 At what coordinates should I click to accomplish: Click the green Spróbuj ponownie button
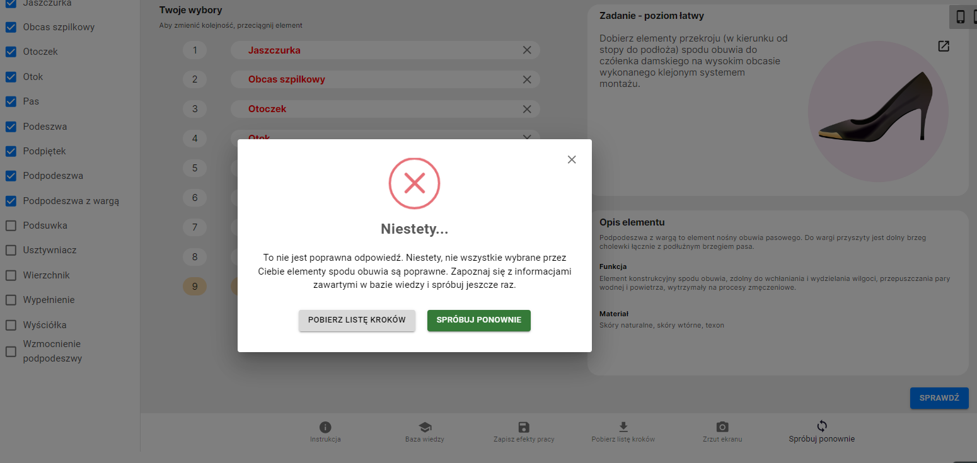(479, 320)
